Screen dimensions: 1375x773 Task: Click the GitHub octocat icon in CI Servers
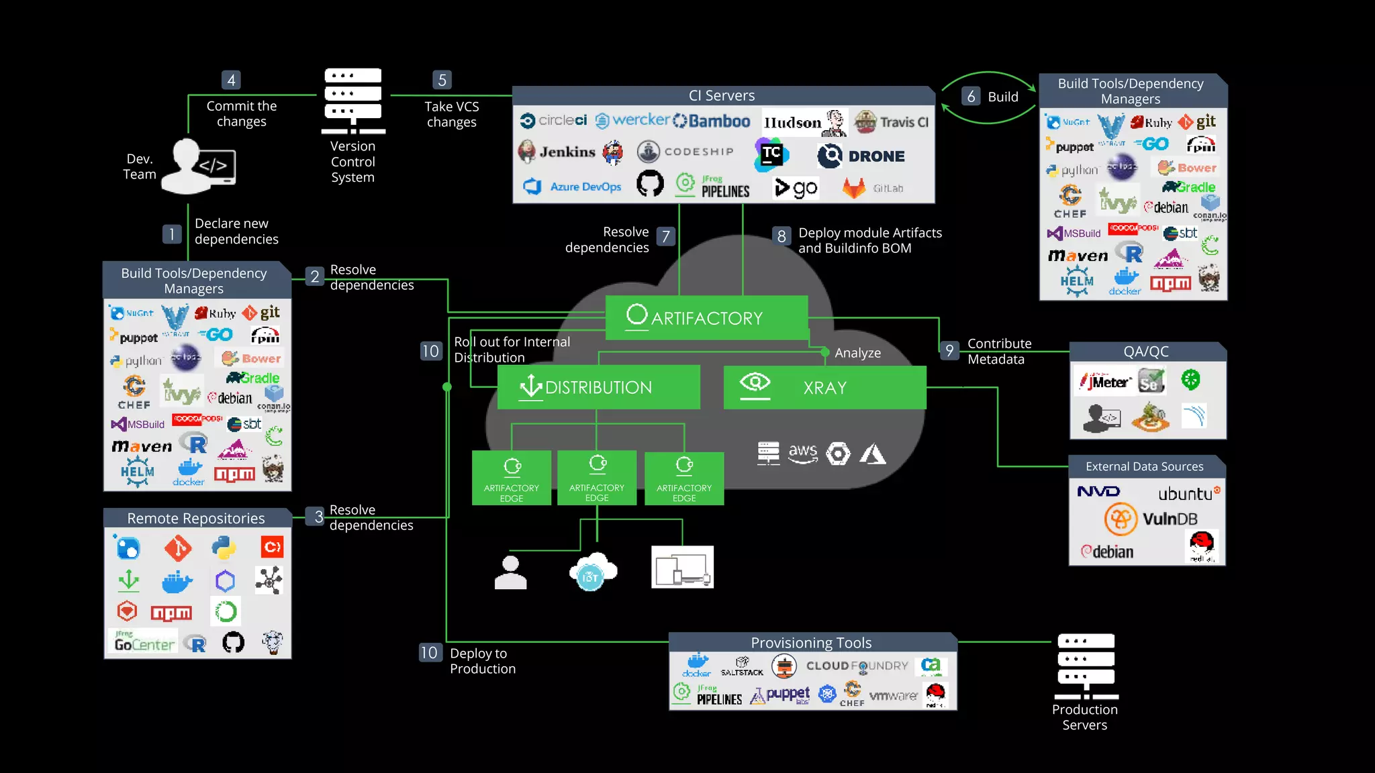pyautogui.click(x=649, y=184)
